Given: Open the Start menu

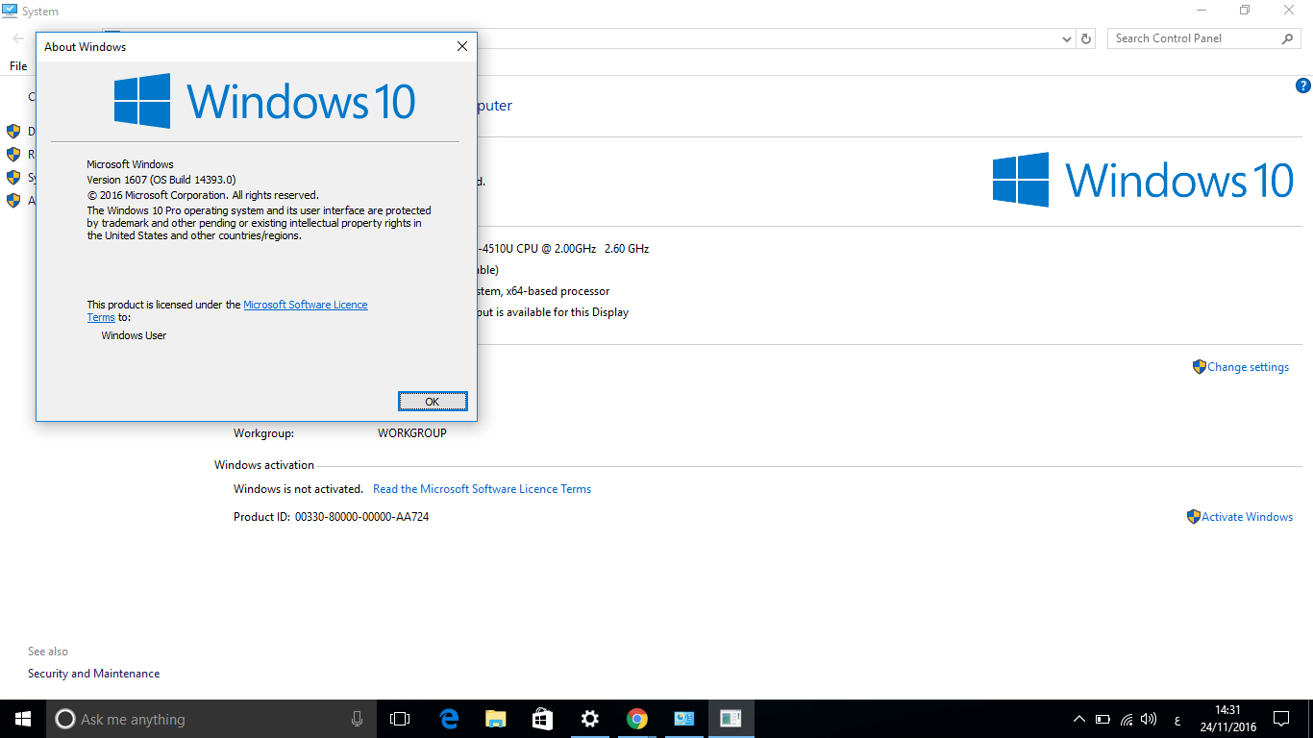Looking at the screenshot, I should [23, 719].
